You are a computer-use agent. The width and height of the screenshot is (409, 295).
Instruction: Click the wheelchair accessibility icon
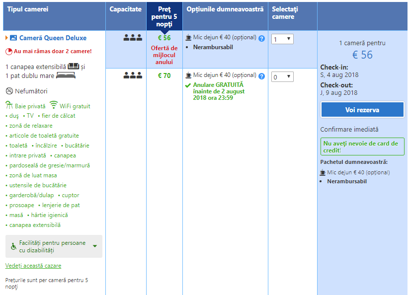tap(13, 246)
